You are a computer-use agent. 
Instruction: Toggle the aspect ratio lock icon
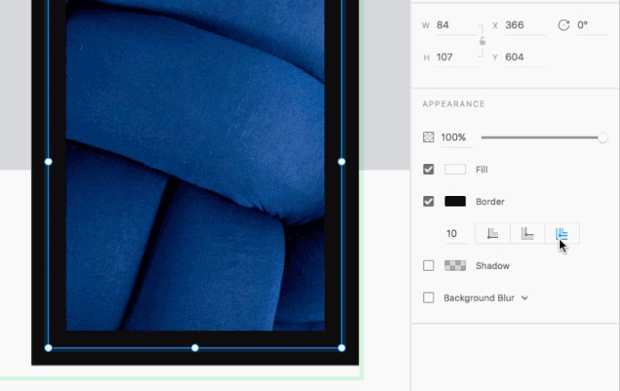[482, 41]
